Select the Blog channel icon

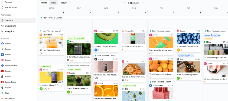[2, 93]
